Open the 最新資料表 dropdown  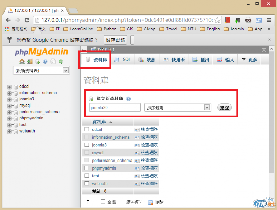[41, 71]
